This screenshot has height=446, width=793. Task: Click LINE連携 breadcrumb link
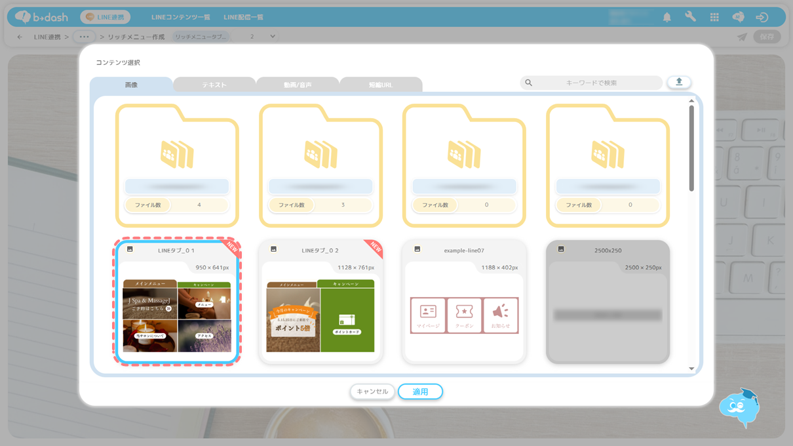click(47, 37)
